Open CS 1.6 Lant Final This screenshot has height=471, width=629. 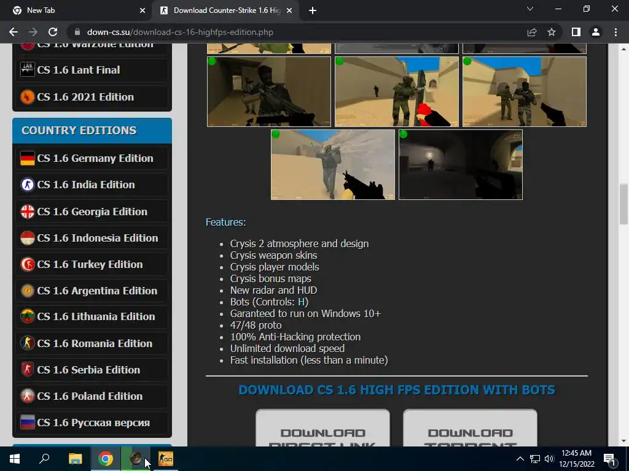(92, 70)
